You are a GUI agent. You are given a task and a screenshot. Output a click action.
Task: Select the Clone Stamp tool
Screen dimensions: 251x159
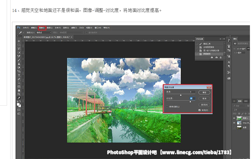19,64
